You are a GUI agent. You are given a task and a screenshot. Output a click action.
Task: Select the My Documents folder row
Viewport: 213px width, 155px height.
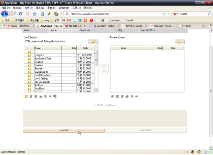click(59, 82)
